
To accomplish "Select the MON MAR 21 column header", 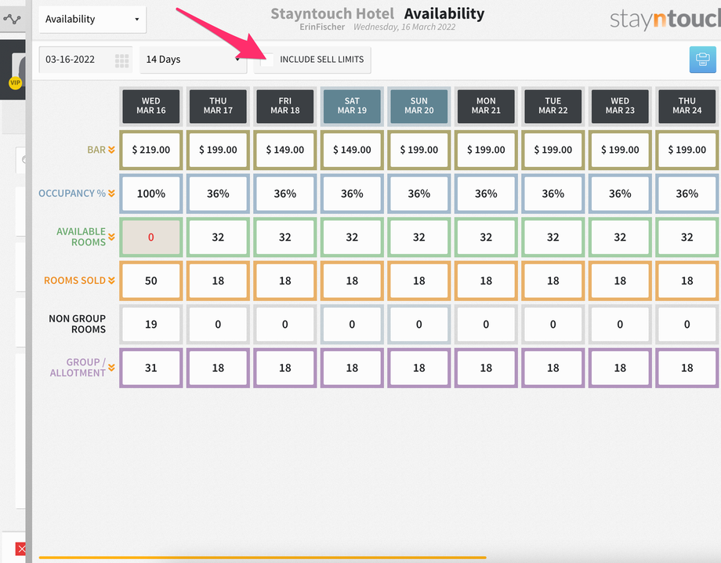I will tap(486, 106).
